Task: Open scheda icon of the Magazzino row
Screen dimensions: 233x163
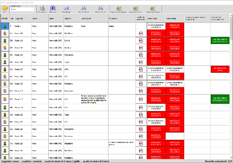Action: tap(5, 143)
